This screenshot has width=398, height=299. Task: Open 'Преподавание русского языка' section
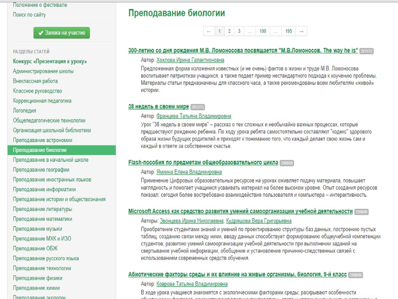point(46,258)
